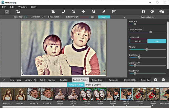Click the redo curved arrow icon
169x108 pixels.
(x=104, y=12)
